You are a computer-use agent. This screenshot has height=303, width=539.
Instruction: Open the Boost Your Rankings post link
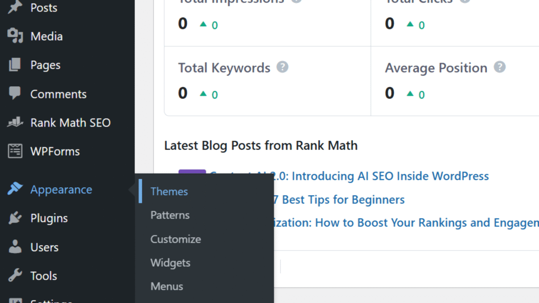click(x=405, y=223)
